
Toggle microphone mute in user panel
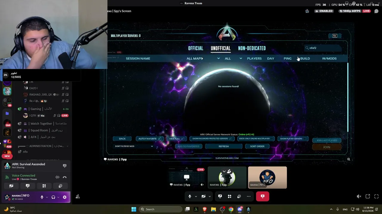(42, 197)
